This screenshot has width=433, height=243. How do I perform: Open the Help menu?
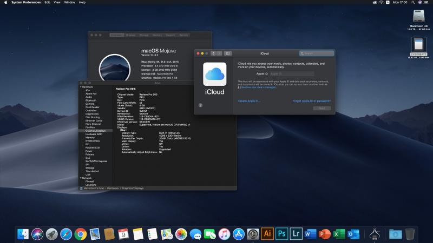(82, 2)
